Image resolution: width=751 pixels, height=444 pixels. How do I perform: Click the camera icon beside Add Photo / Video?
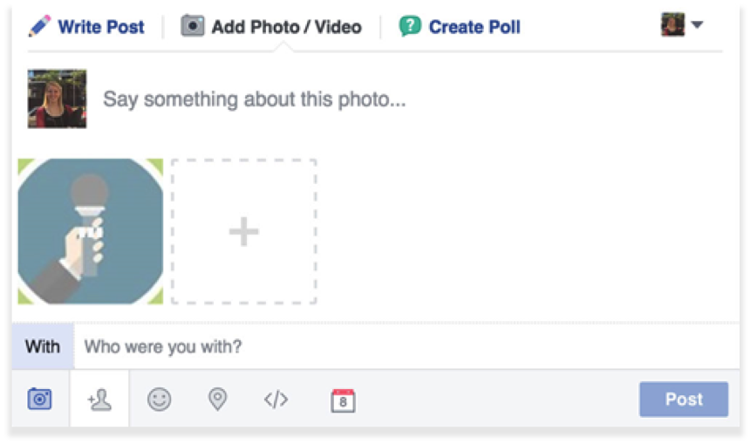coord(192,26)
